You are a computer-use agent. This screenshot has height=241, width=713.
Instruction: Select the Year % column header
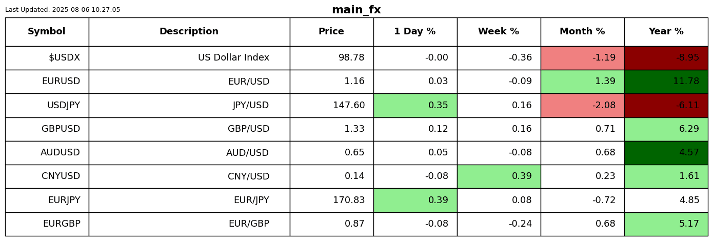coord(666,32)
